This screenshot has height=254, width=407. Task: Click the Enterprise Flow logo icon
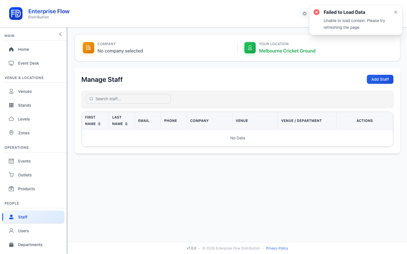16,14
